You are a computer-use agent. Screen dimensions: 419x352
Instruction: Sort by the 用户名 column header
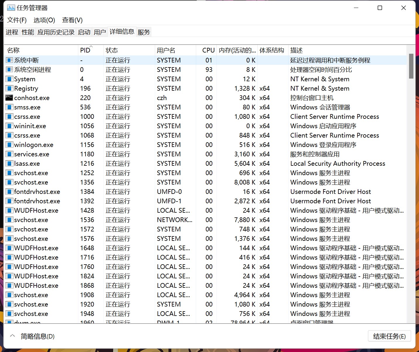(x=175, y=50)
